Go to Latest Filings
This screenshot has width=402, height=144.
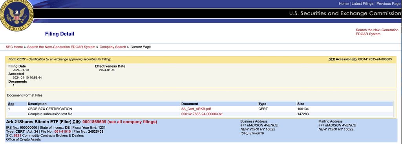point(362,4)
